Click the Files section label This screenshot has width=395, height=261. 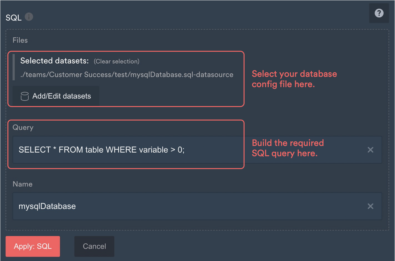tap(20, 40)
